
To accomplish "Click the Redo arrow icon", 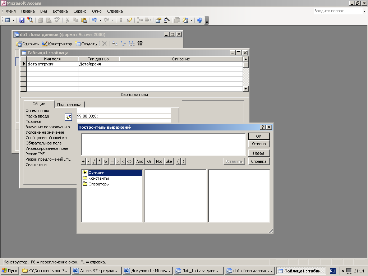I will coord(106,20).
